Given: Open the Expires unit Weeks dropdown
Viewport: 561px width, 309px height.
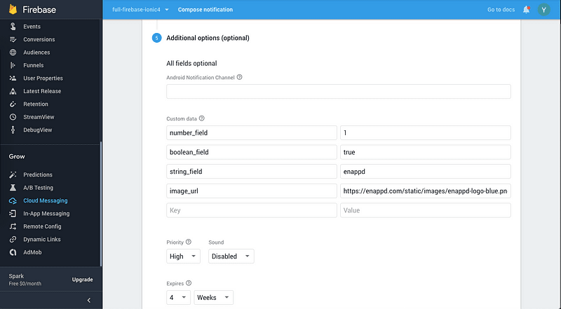Looking at the screenshot, I should 214,297.
